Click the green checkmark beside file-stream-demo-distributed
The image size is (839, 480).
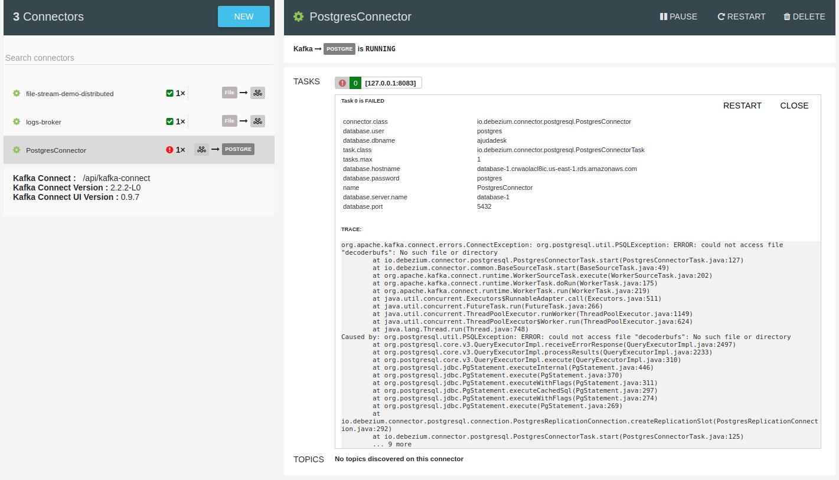(x=169, y=93)
